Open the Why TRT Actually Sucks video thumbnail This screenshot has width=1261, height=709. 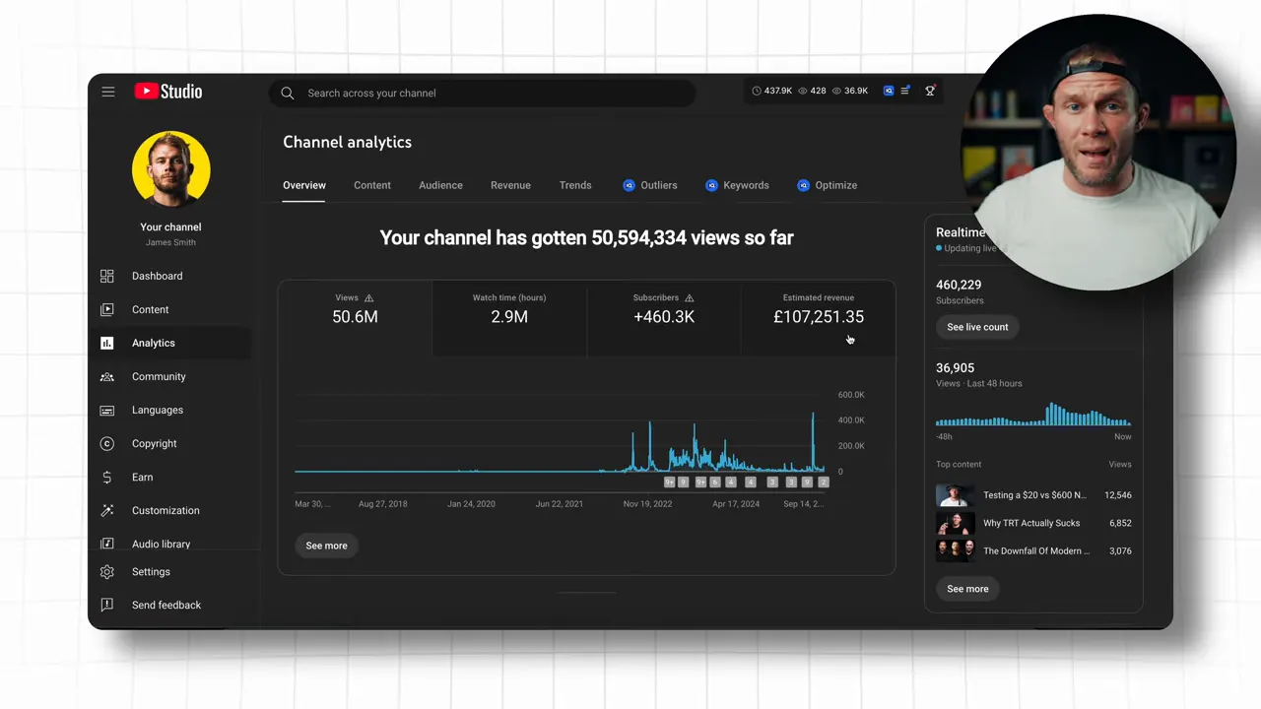(955, 523)
